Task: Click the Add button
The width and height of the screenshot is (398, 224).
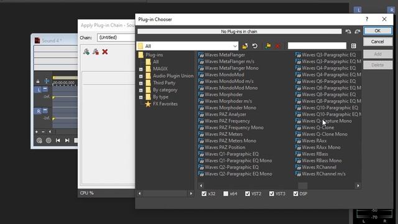Action: point(377,54)
